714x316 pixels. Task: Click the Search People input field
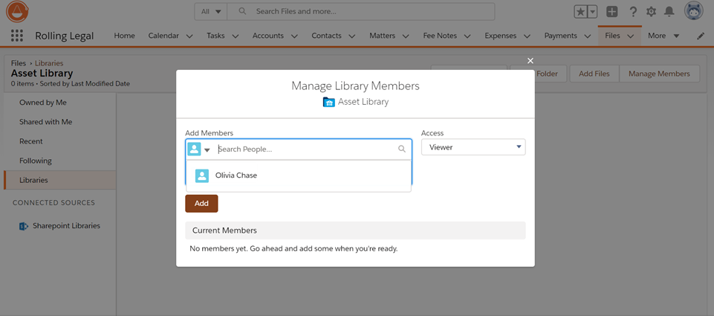coord(306,149)
